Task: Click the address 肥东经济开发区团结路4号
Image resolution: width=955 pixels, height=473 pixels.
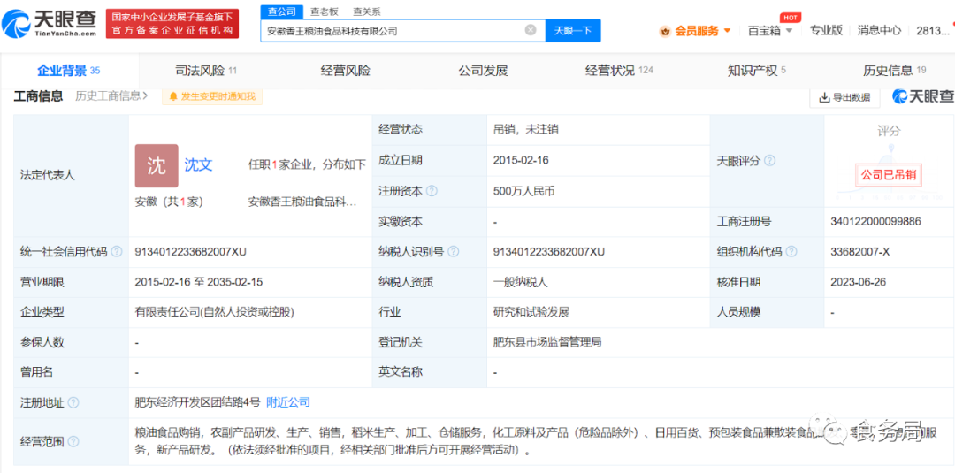Action: pos(198,402)
